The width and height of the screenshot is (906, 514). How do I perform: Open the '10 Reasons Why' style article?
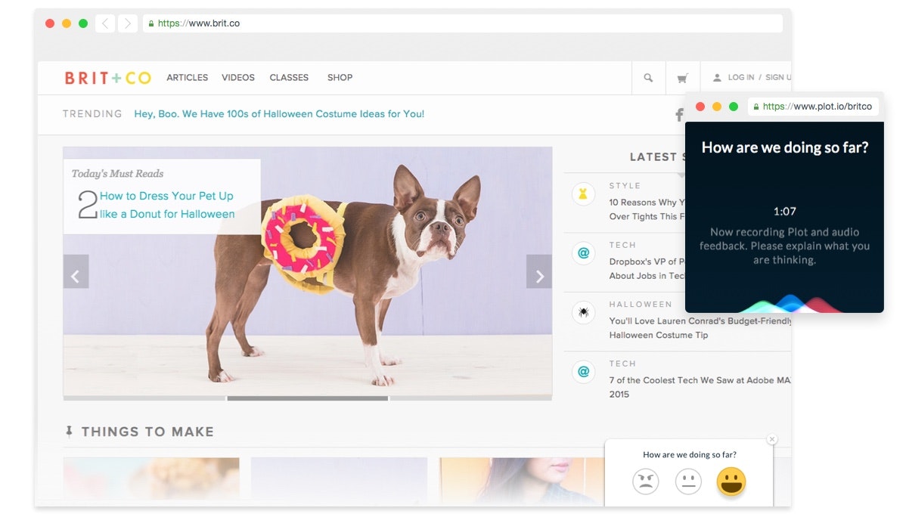click(x=647, y=209)
